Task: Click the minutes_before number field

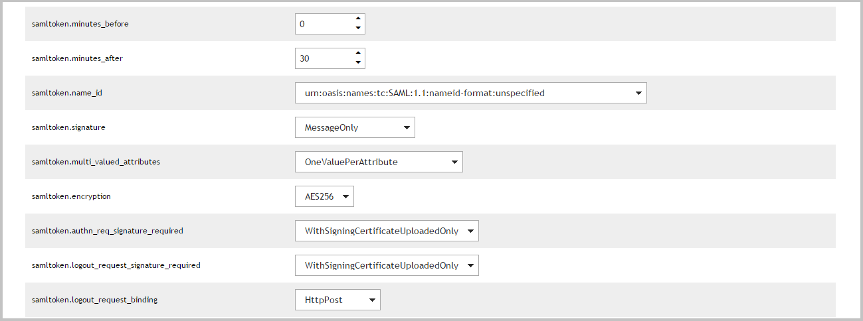Action: point(324,24)
